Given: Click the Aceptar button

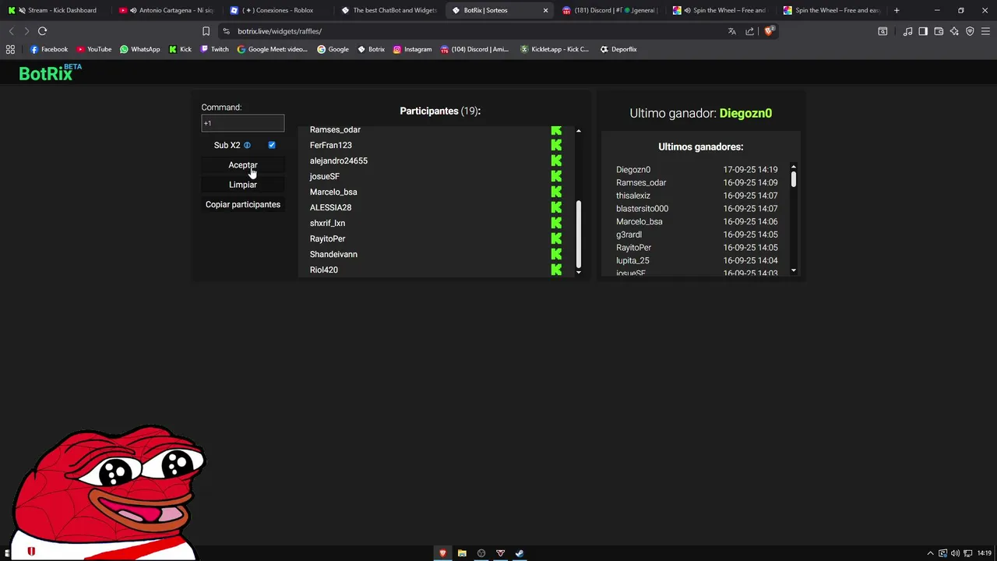Looking at the screenshot, I should point(242,165).
